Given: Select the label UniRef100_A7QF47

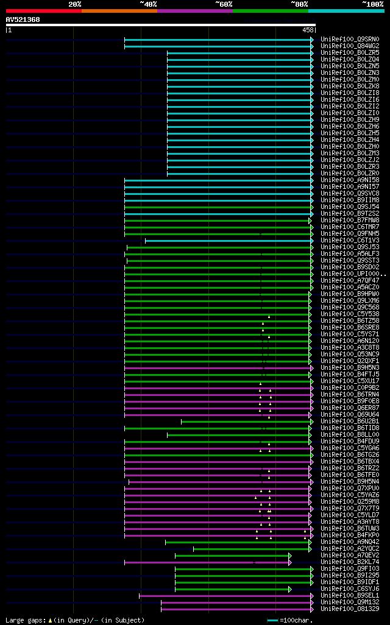Looking at the screenshot, I should (x=350, y=281).
